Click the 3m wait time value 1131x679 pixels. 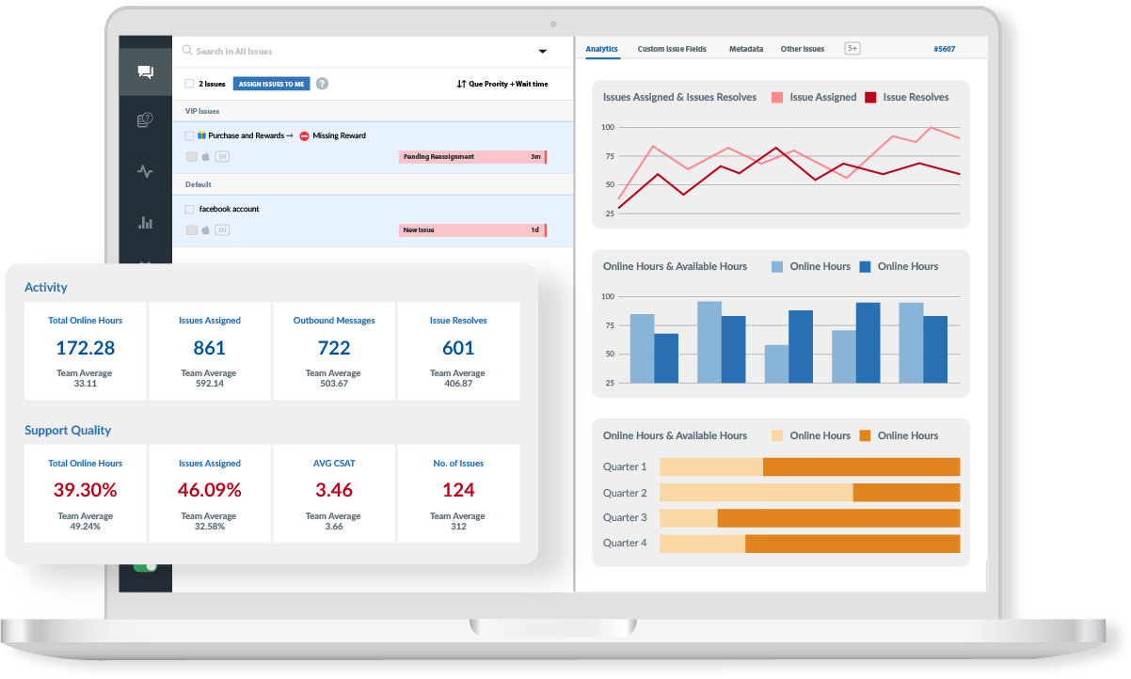(x=535, y=156)
